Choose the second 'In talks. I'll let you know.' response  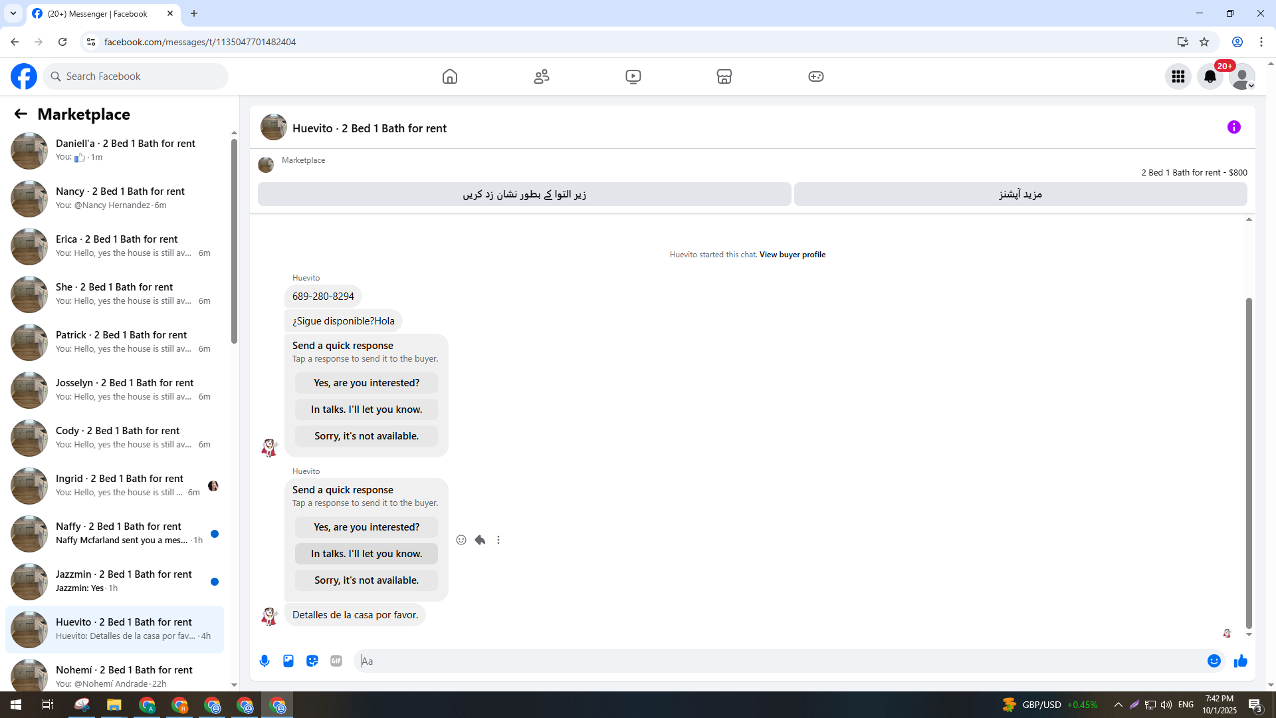pos(366,554)
